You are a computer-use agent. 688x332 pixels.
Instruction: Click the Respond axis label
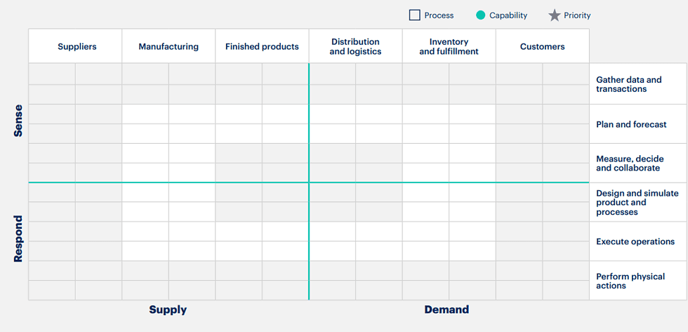(x=18, y=239)
